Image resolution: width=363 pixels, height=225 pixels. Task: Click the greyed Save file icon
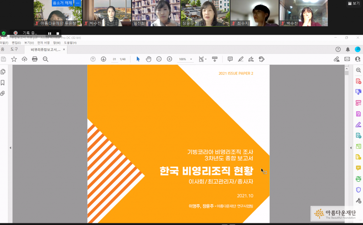[x=4, y=59]
